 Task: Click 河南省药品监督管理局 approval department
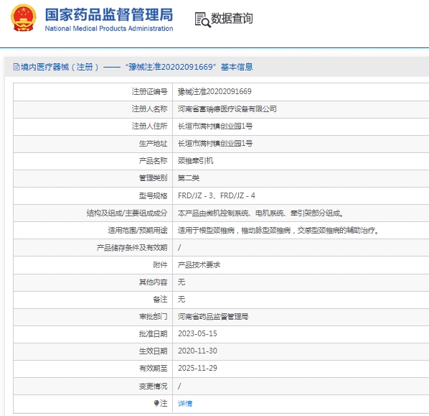coord(213,317)
